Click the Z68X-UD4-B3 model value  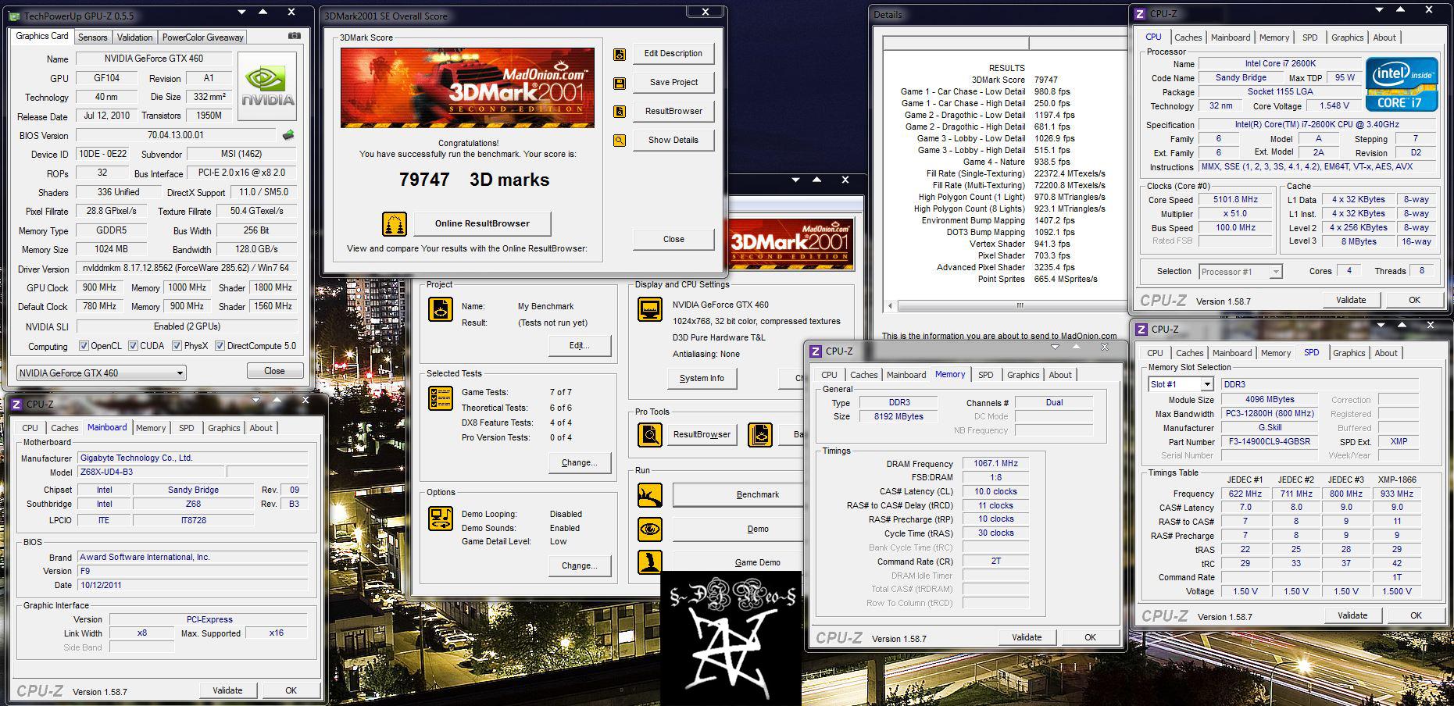coord(151,472)
